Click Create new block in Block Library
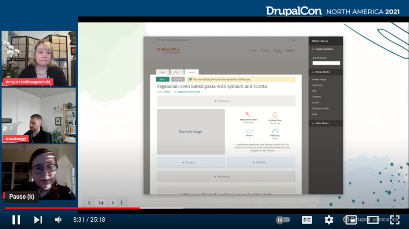 323,49
